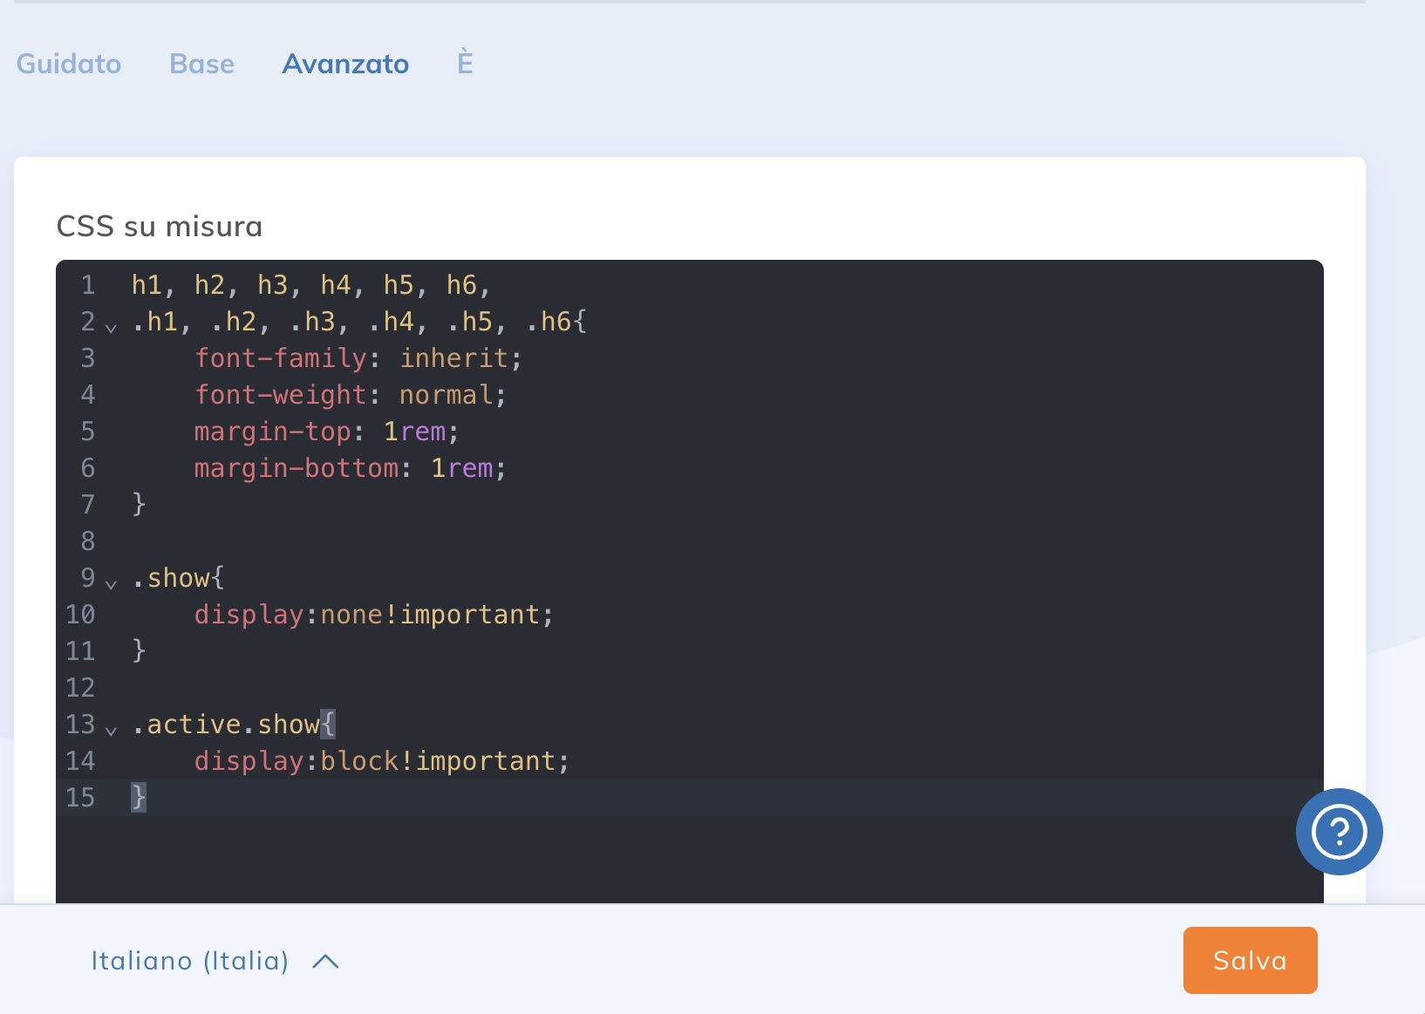
Task: Click the '.h1, .h2, .h3' selector line
Action: tap(359, 322)
